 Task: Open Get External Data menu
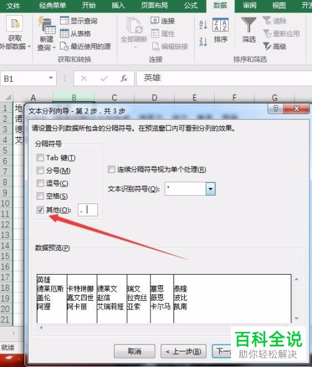(x=15, y=32)
